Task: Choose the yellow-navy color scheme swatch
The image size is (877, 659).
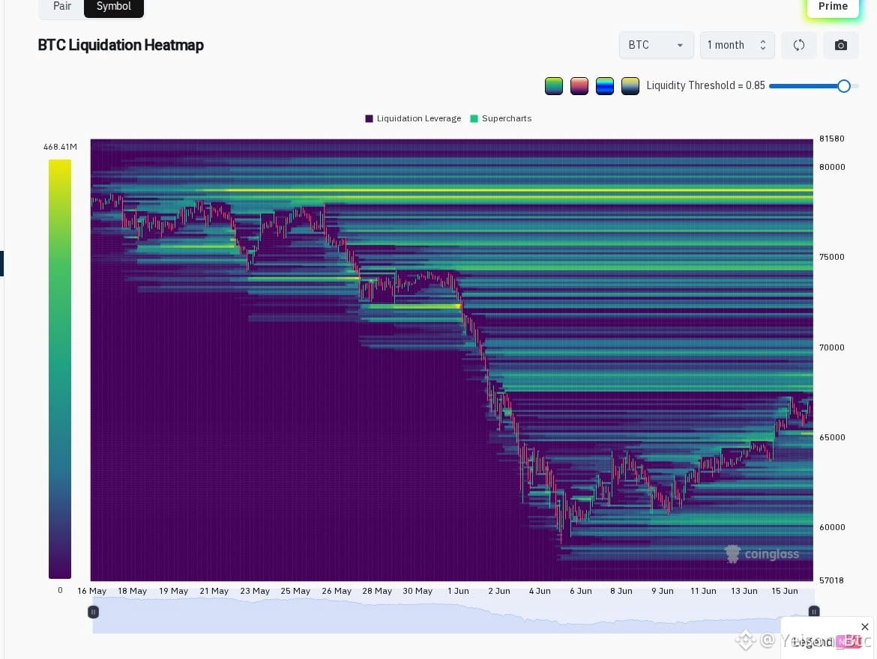Action: point(630,86)
